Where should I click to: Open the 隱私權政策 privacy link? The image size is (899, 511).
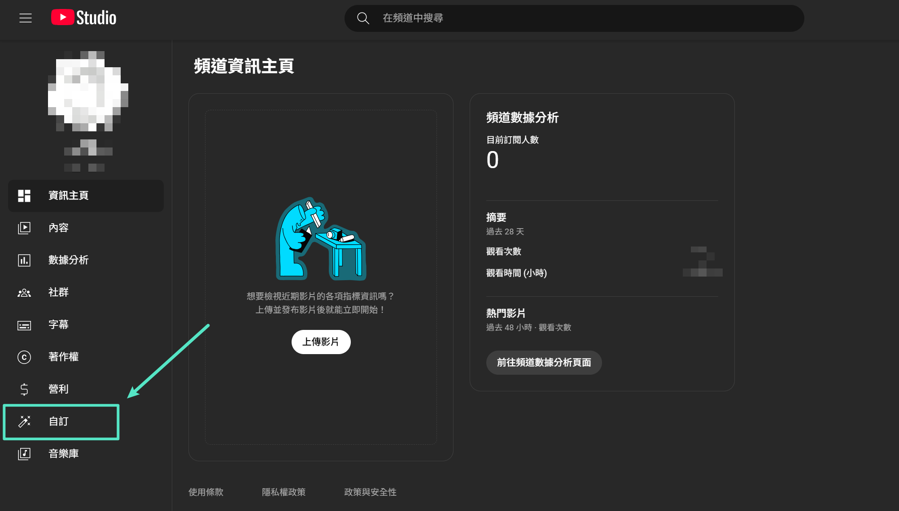(x=284, y=492)
